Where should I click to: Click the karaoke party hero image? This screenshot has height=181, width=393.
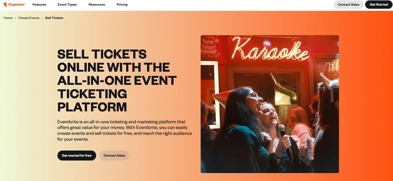(x=270, y=104)
